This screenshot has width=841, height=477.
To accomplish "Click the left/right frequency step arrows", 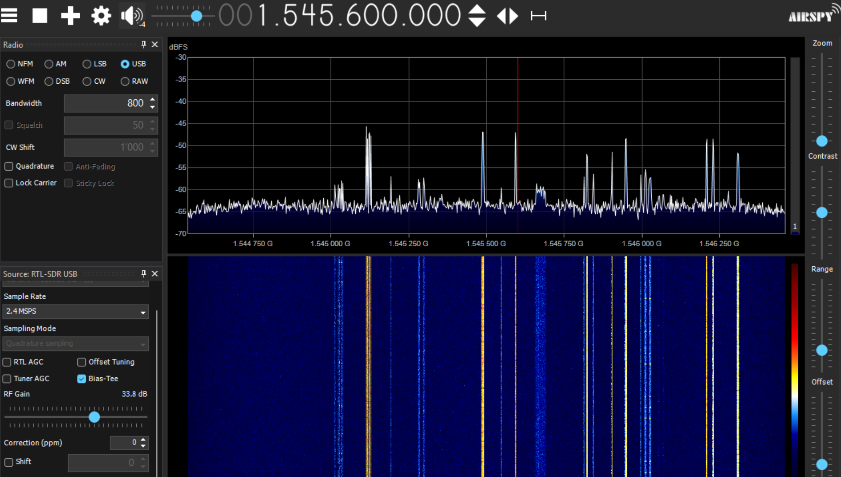I will 508,15.
